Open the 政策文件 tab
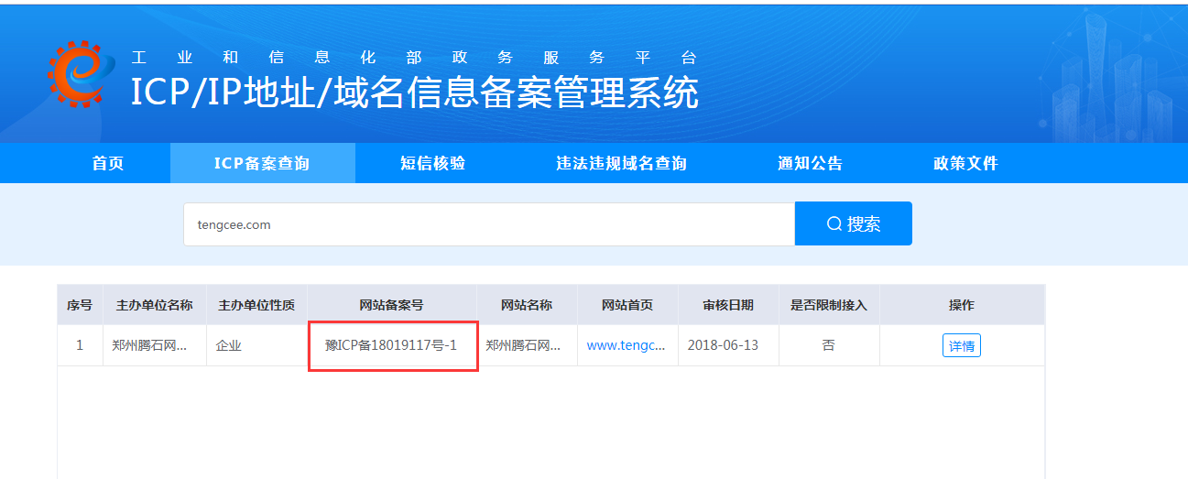 coord(966,164)
